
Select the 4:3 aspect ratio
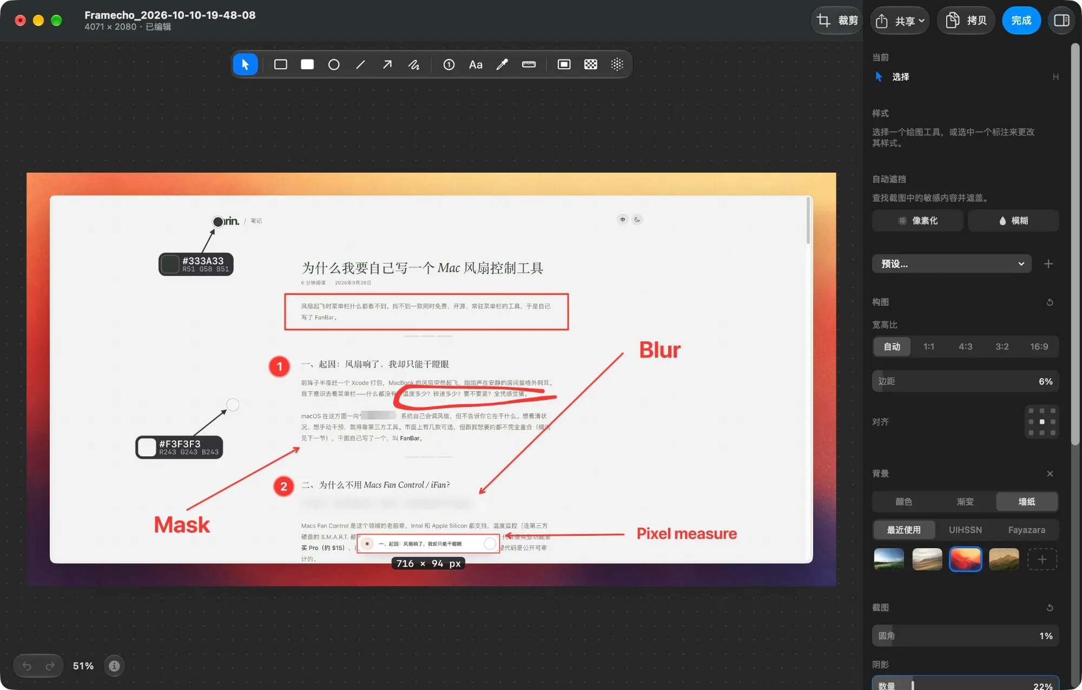pyautogui.click(x=965, y=346)
